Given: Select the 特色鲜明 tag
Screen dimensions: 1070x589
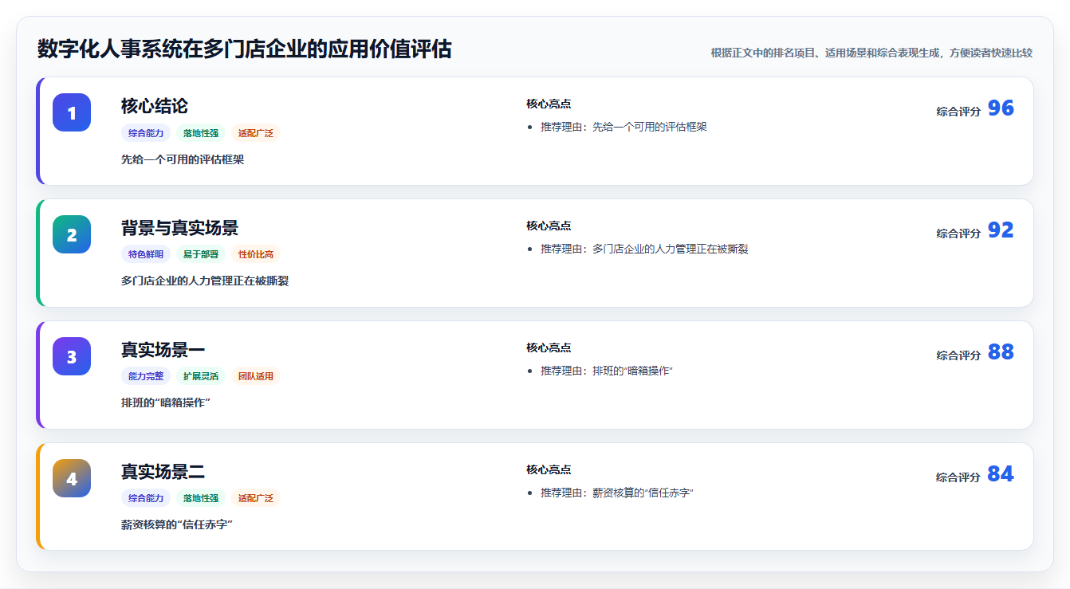Looking at the screenshot, I should [146, 255].
